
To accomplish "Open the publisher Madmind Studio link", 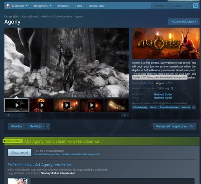I will point(162,98).
